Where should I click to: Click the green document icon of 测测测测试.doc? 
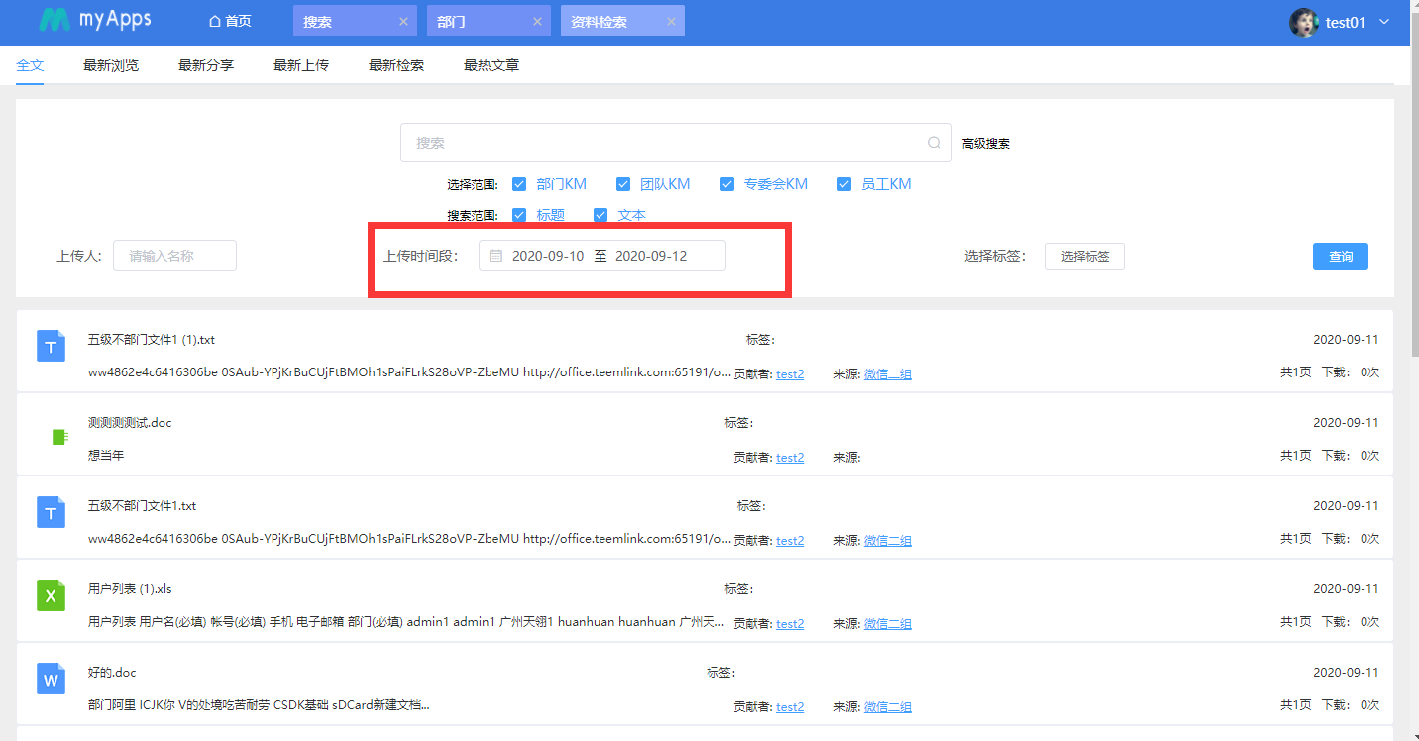coord(59,436)
